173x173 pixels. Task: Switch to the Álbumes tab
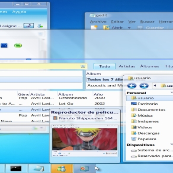150,66
